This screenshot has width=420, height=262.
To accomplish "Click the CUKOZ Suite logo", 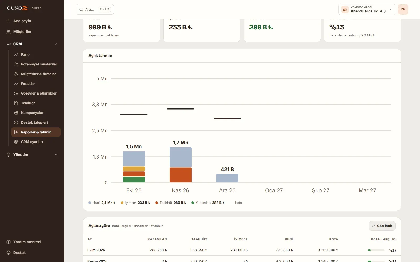I will pos(24,8).
